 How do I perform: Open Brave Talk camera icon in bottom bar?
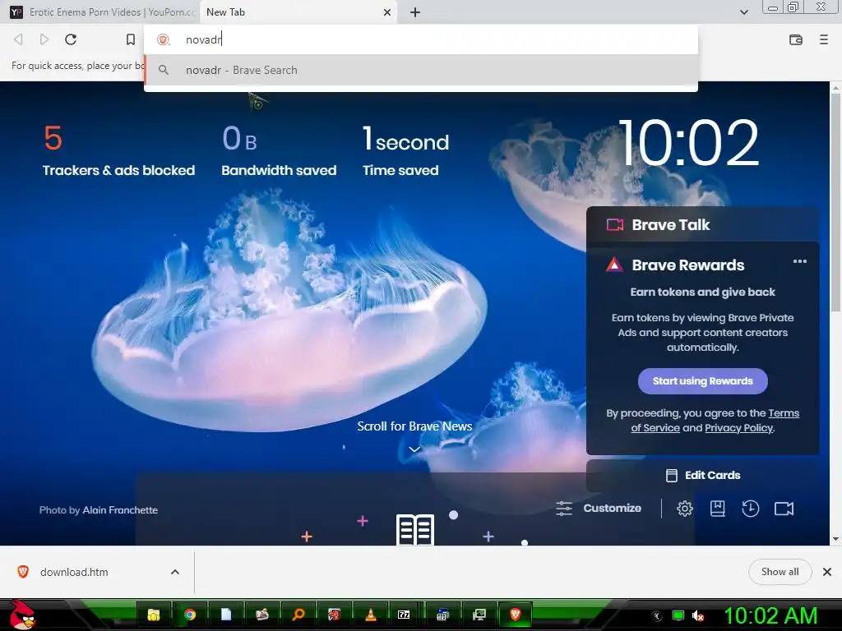point(784,508)
